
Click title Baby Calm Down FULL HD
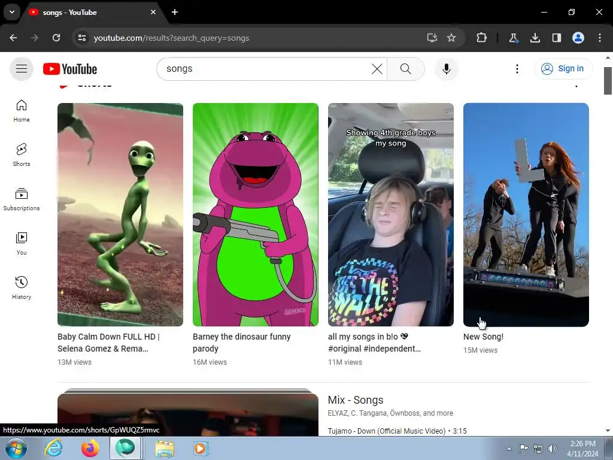pos(108,343)
